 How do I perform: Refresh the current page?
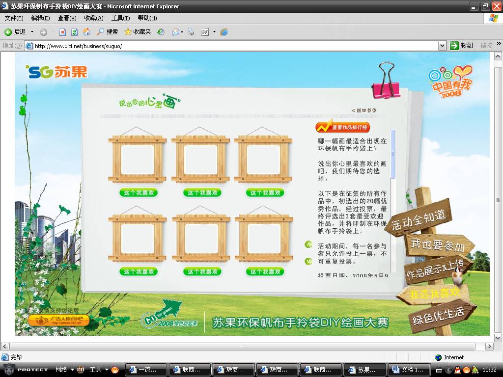(75, 32)
